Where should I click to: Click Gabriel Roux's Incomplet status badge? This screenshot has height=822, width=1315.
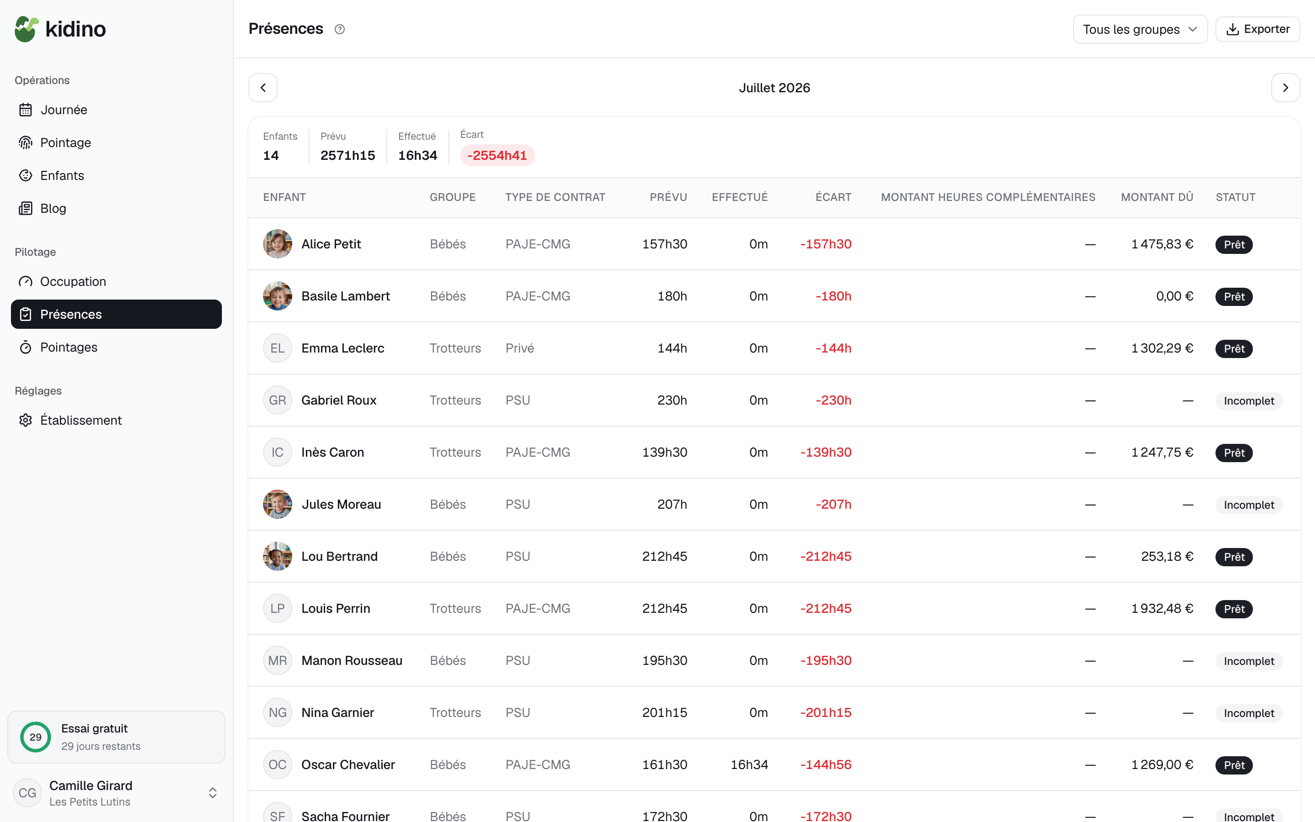coord(1248,400)
